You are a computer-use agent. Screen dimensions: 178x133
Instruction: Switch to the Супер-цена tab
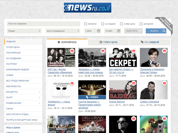click(x=108, y=42)
